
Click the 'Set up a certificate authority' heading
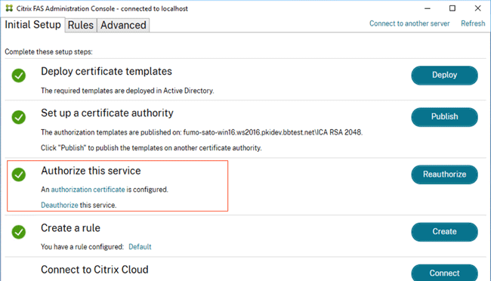pyautogui.click(x=107, y=113)
